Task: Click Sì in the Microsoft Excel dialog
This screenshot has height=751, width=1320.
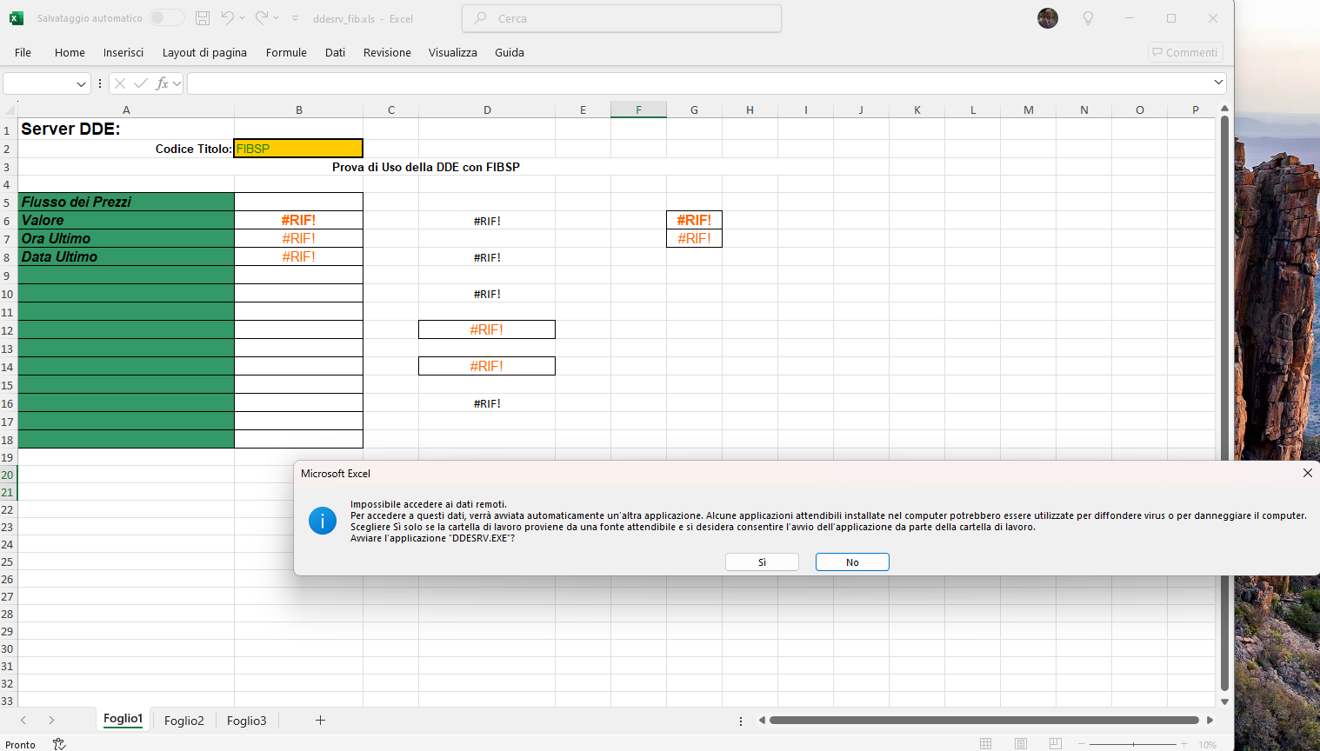Action: [x=762, y=562]
